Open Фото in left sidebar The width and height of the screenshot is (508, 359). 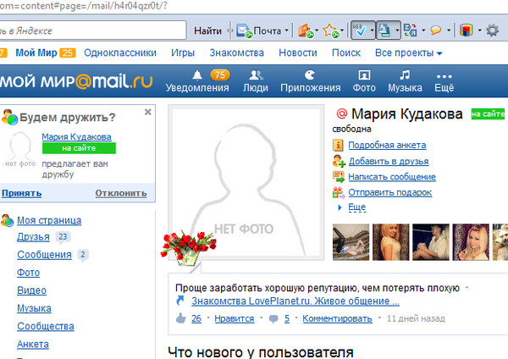click(28, 273)
